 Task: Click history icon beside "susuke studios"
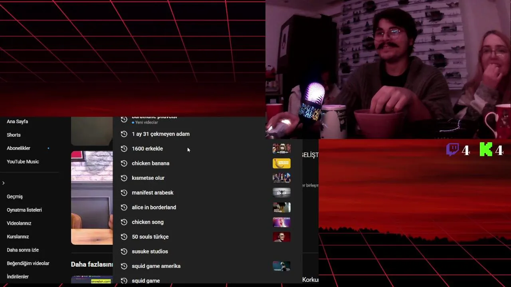pos(124,252)
